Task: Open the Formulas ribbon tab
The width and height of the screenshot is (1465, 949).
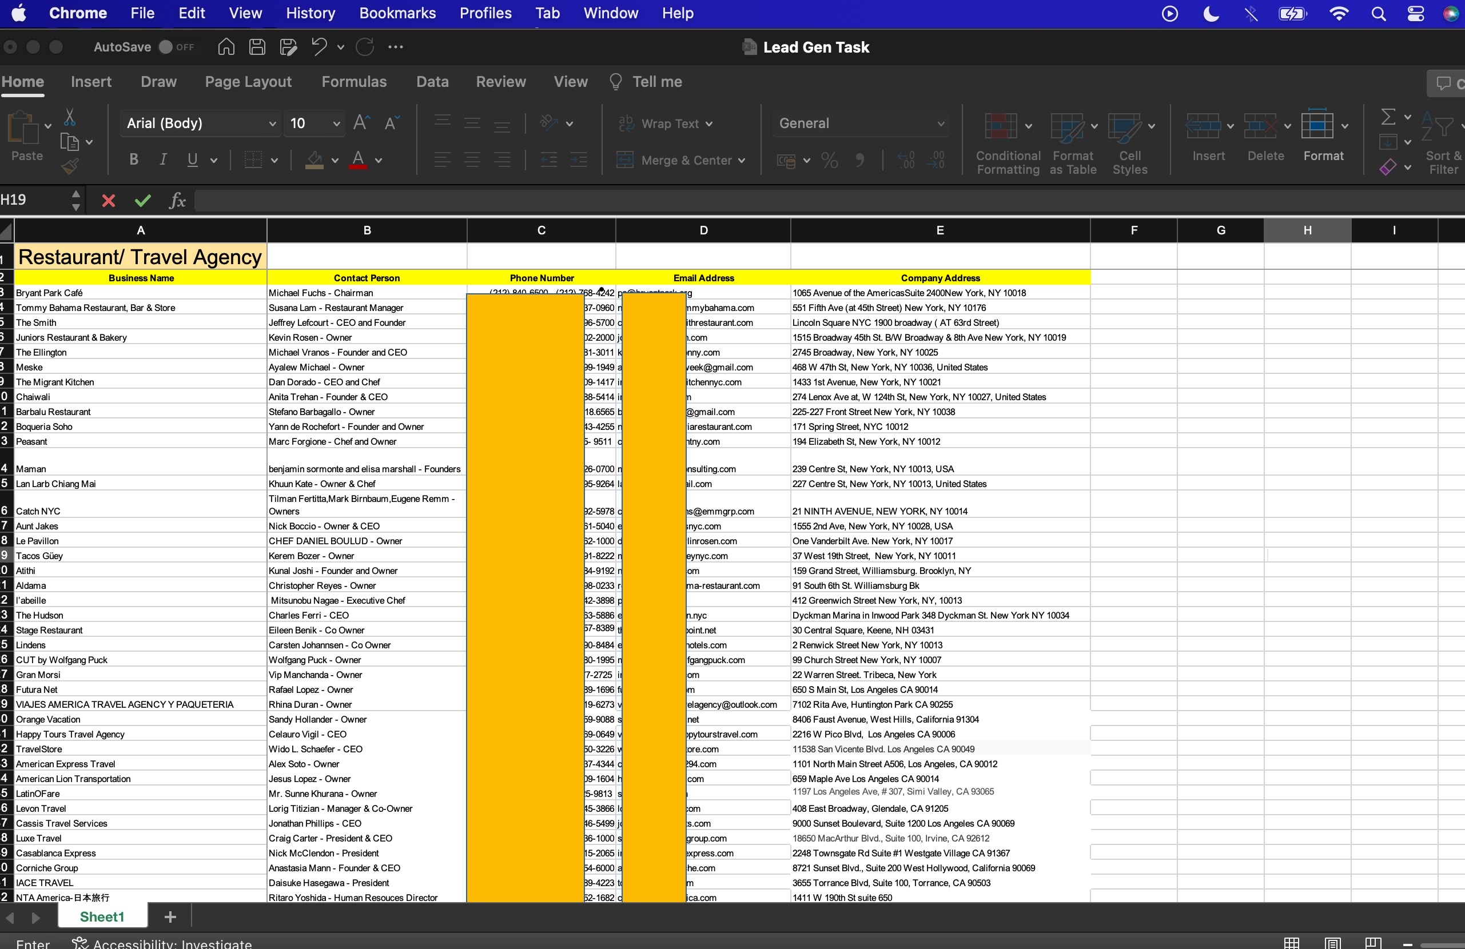Action: [354, 82]
